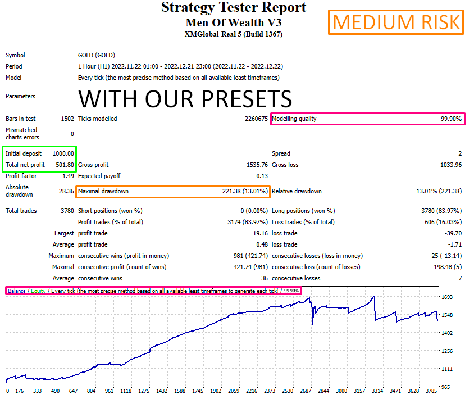Select Maximal drawdown value 221.38 (13.01%)
Viewport: 474px width, 399px height.
click(x=245, y=191)
